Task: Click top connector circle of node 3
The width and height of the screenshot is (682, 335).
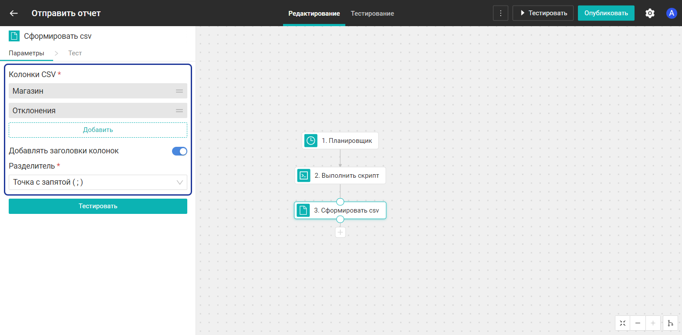Action: click(340, 202)
